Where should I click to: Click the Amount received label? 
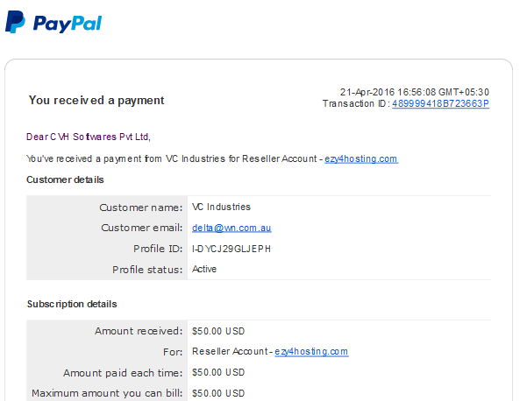coord(139,331)
